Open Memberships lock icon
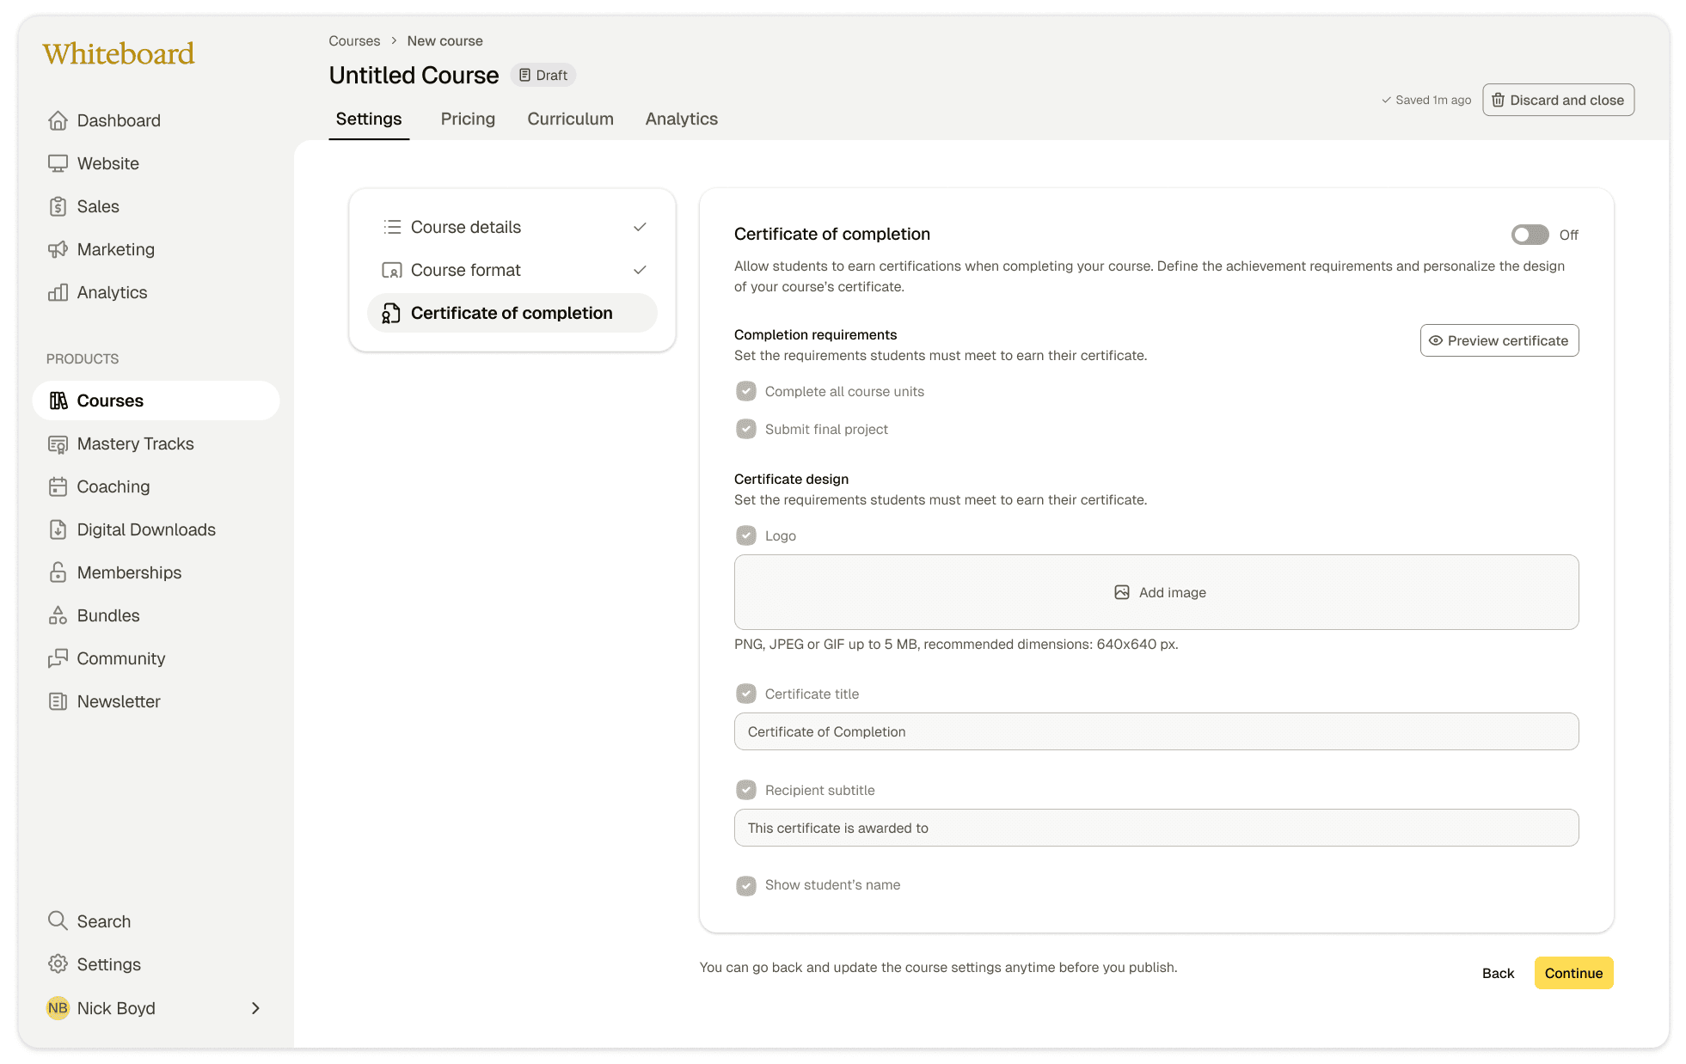1686x1064 pixels. pos(58,572)
